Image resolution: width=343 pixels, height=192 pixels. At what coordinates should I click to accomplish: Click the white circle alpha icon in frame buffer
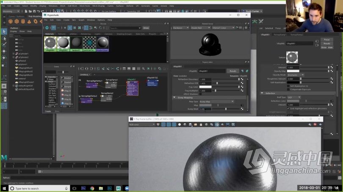tap(180, 124)
